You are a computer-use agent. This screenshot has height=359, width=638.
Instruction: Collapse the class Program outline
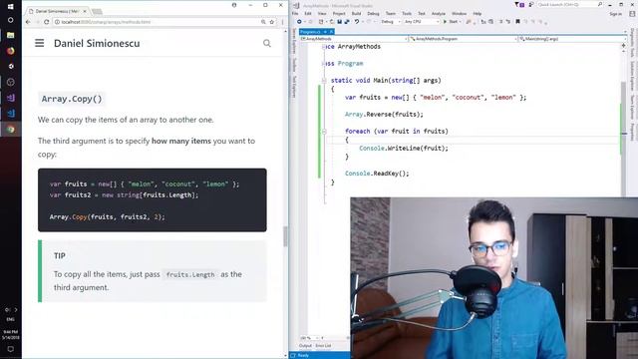[324, 64]
